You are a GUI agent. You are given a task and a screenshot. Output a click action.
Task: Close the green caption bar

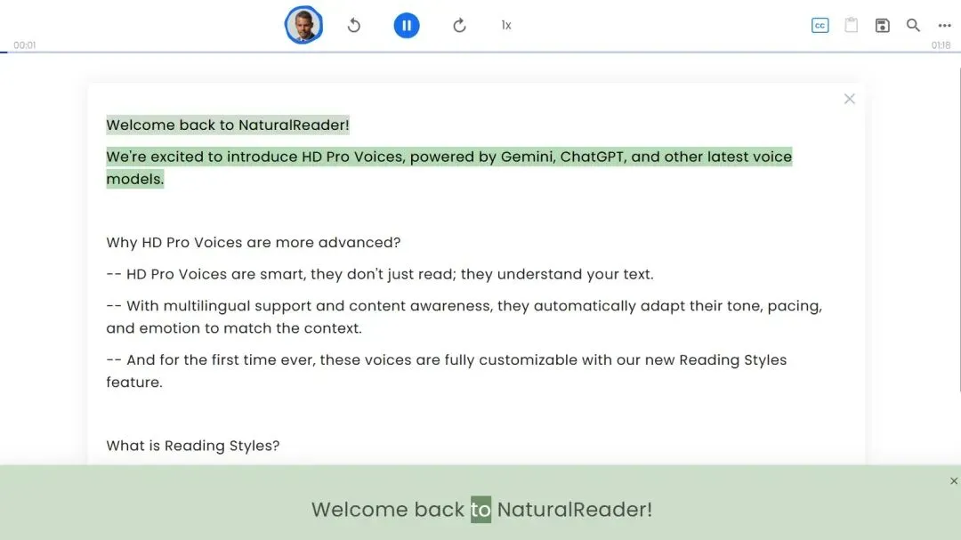954,481
